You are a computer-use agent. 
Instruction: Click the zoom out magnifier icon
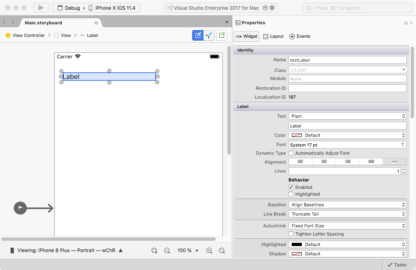[x=167, y=251]
